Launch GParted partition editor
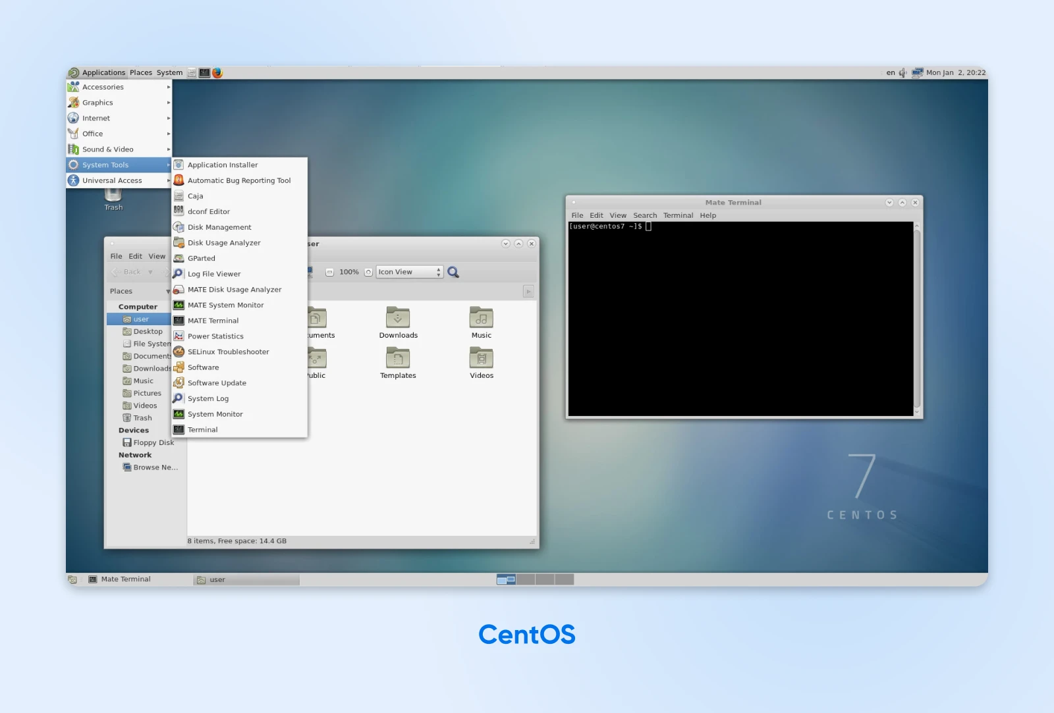The height and width of the screenshot is (713, 1054). (239, 258)
